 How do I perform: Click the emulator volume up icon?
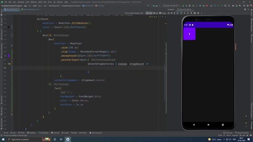(x=172, y=13)
